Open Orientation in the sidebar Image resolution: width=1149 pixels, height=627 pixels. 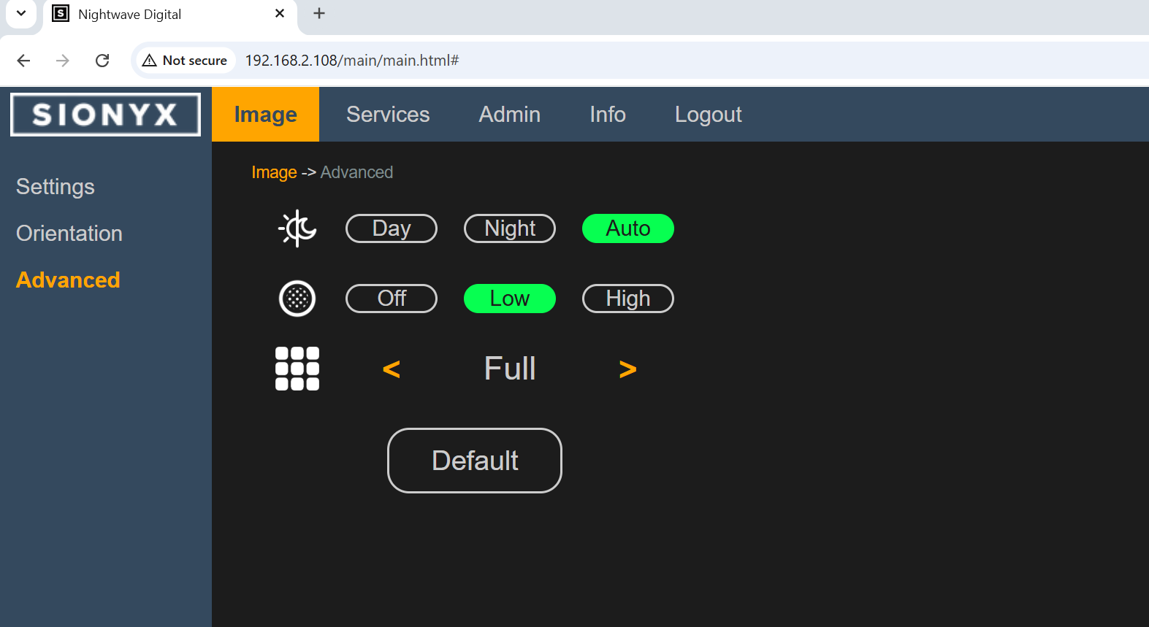pos(69,234)
